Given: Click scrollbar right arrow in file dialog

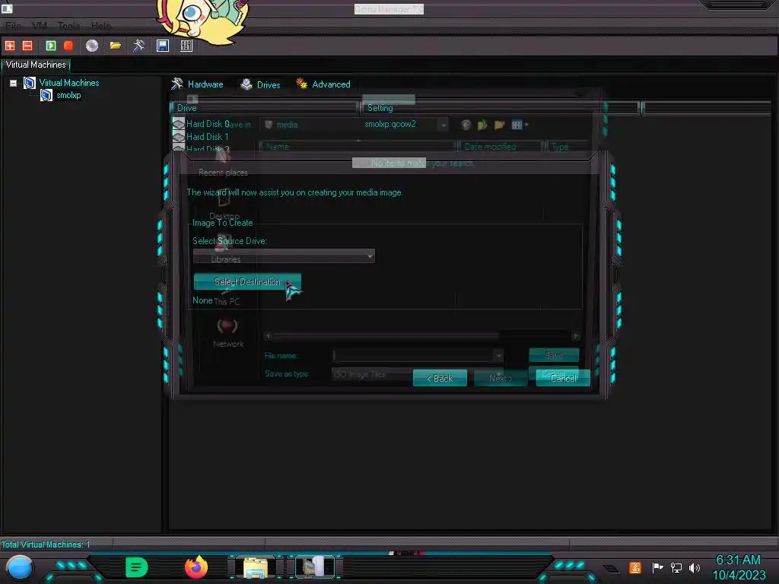Looking at the screenshot, I should click(575, 336).
